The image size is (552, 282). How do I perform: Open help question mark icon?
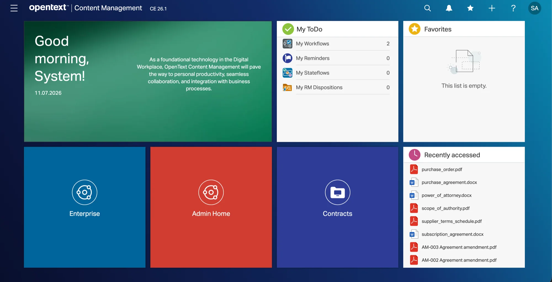point(513,8)
